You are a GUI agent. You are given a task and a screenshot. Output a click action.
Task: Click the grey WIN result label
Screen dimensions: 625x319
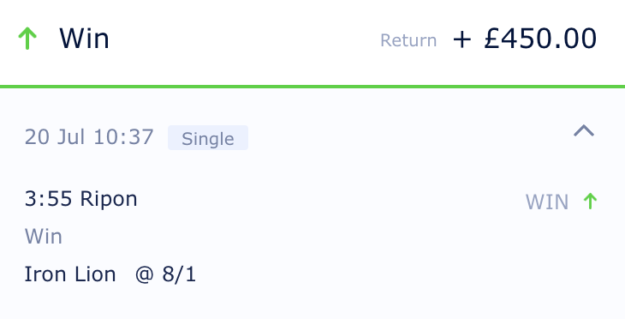(x=547, y=202)
